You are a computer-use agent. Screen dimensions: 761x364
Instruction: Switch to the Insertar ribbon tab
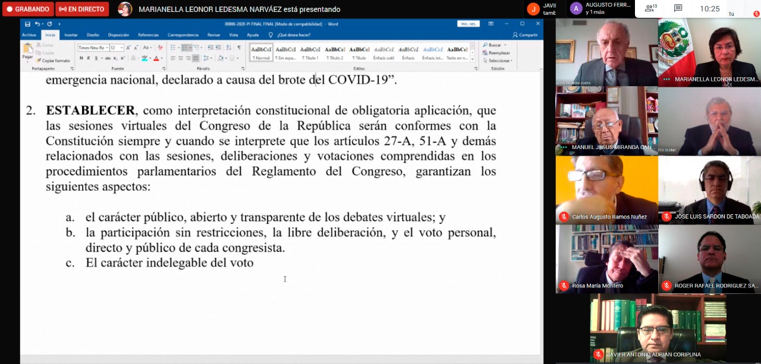(71, 35)
